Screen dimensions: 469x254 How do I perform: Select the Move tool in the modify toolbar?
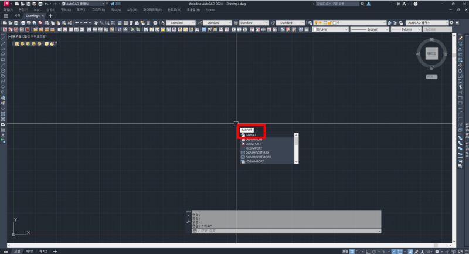pos(460,65)
